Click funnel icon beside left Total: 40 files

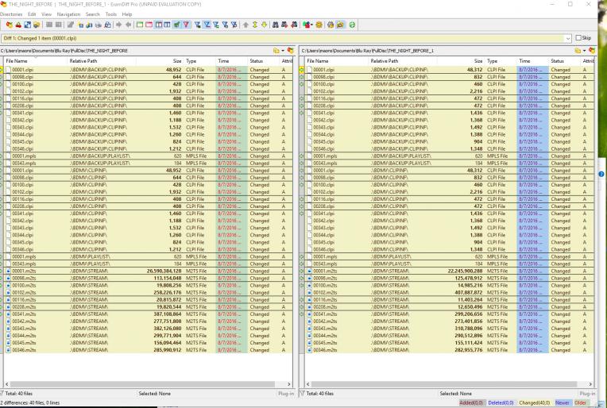(x=2, y=393)
